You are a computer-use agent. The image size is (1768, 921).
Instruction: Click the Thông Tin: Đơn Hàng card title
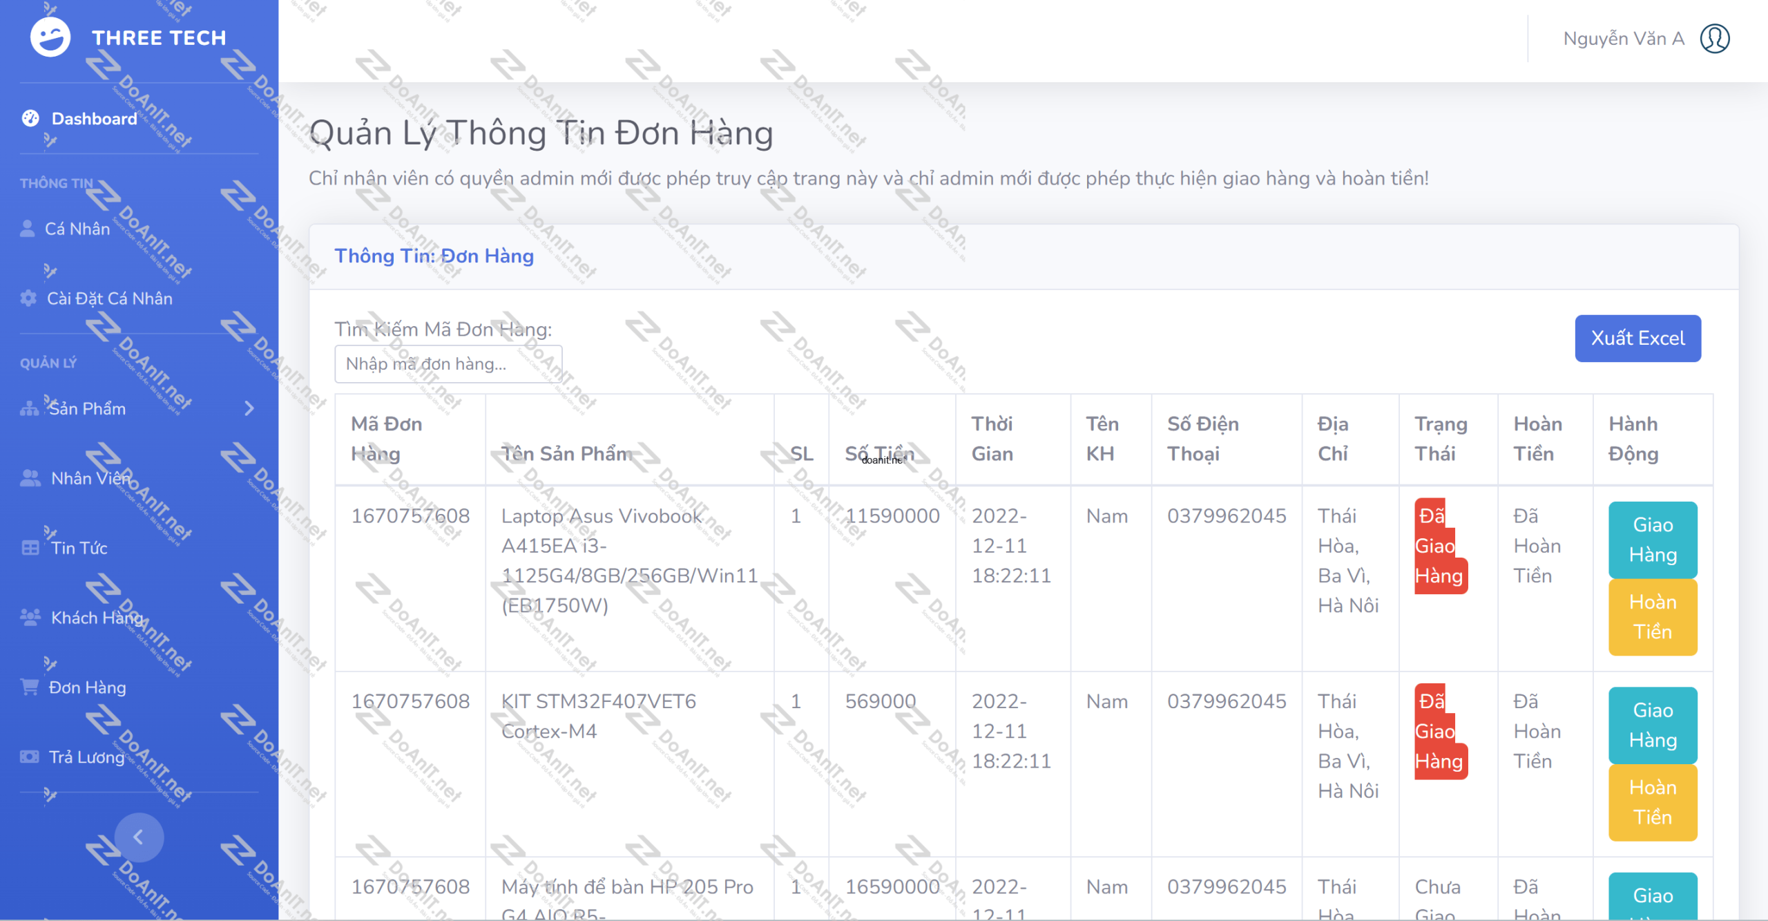coord(434,256)
